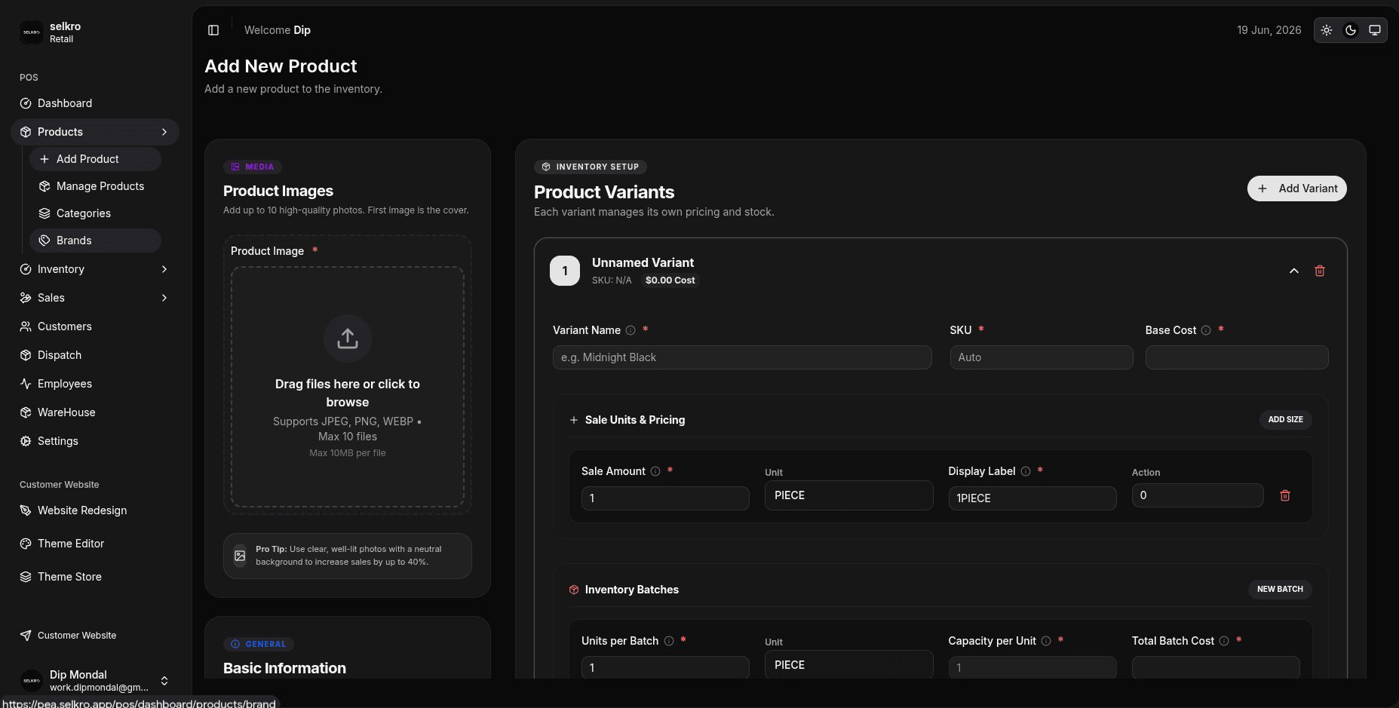
Task: Switch to dark theme moon icon
Action: tap(1351, 30)
